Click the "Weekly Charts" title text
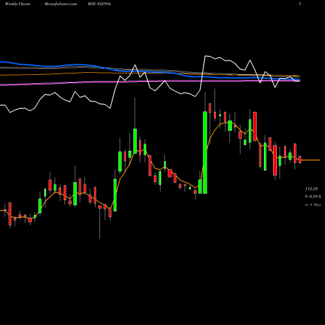Image resolution: width=325 pixels, height=325 pixels. [18, 4]
